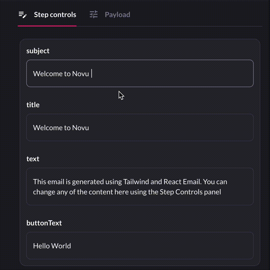
Task: Select the Welcome to Novu text in title
Action: click(61, 127)
